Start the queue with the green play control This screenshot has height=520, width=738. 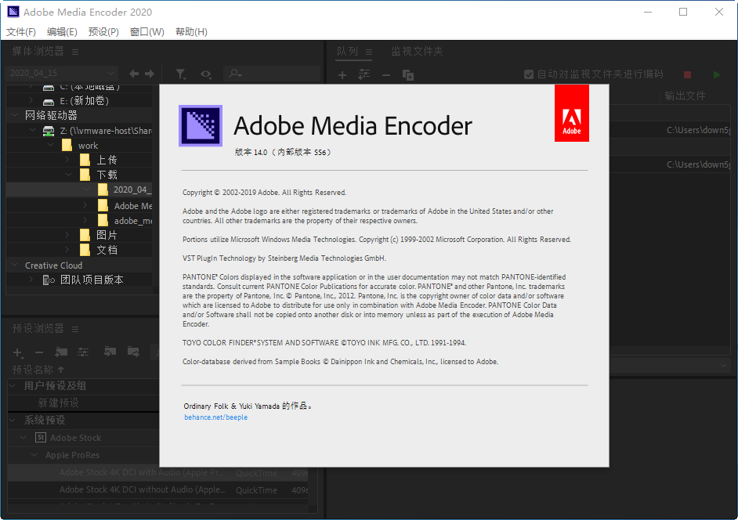[x=716, y=74]
